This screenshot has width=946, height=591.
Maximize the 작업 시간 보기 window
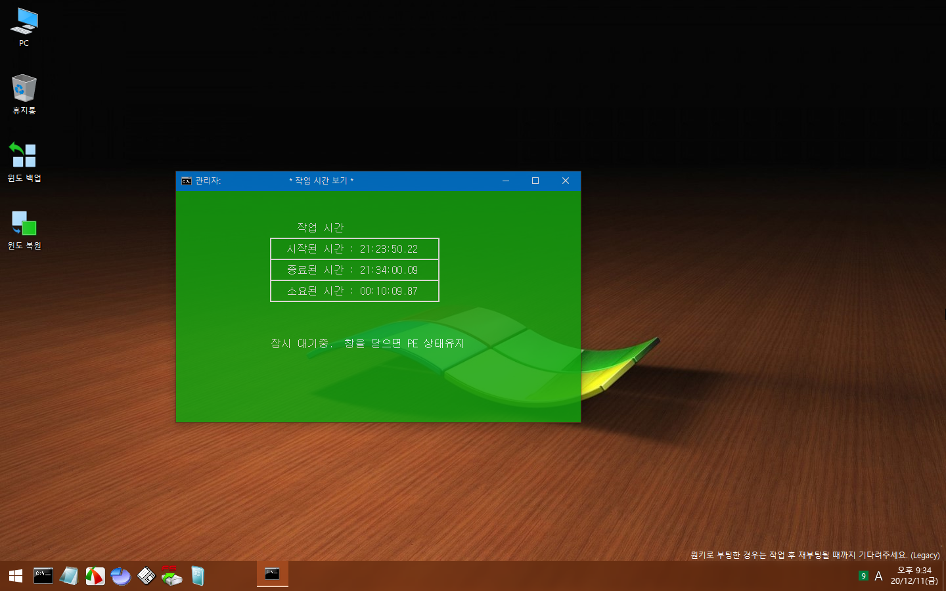click(535, 181)
